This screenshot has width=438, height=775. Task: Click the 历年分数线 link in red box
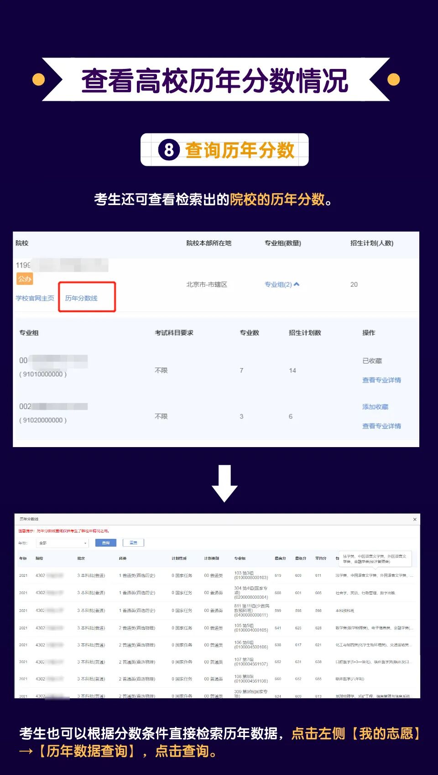pos(81,298)
